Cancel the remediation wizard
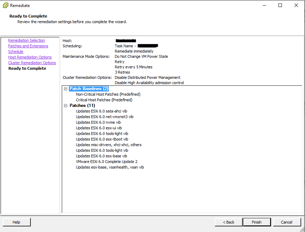The image size is (305, 232). pos(287,222)
